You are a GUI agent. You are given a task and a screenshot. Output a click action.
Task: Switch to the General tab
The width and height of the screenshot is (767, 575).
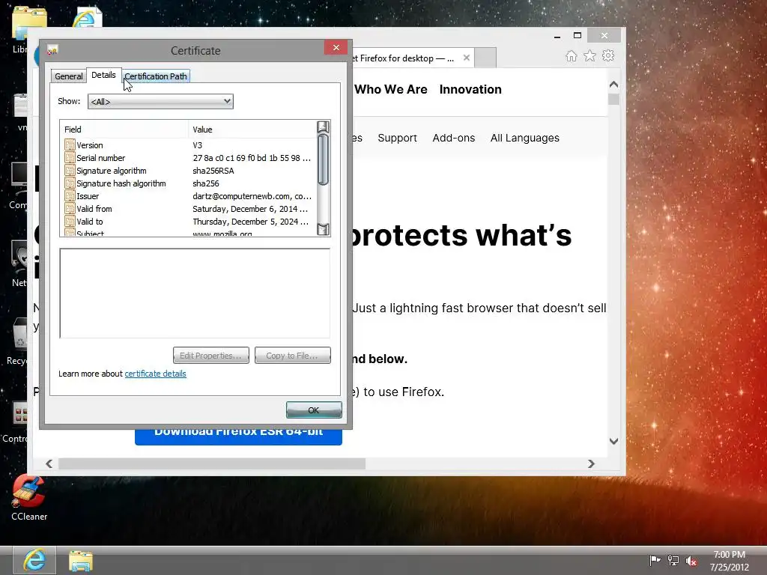click(68, 76)
